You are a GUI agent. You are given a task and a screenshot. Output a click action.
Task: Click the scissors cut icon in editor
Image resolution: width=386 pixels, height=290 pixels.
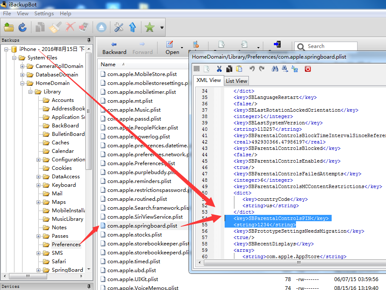[219, 69]
